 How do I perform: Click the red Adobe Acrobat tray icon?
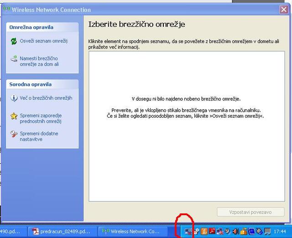tap(212, 232)
